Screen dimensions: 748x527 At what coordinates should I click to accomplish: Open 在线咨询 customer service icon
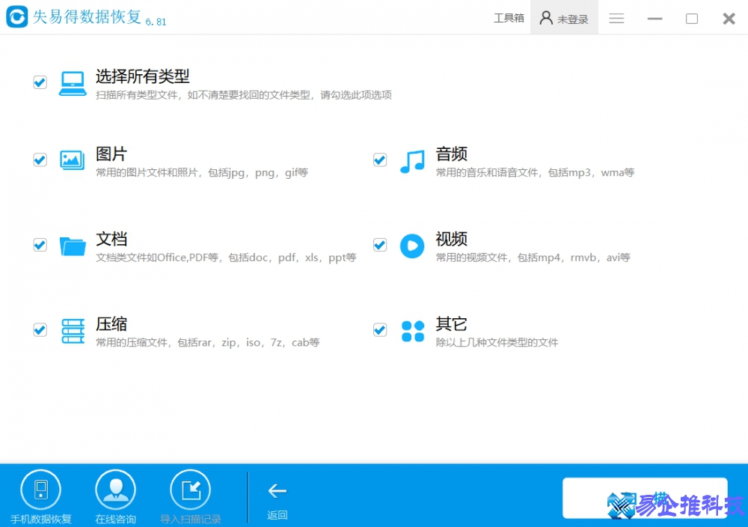click(115, 487)
